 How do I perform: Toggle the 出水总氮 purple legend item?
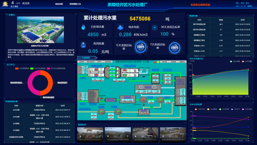[247, 109]
